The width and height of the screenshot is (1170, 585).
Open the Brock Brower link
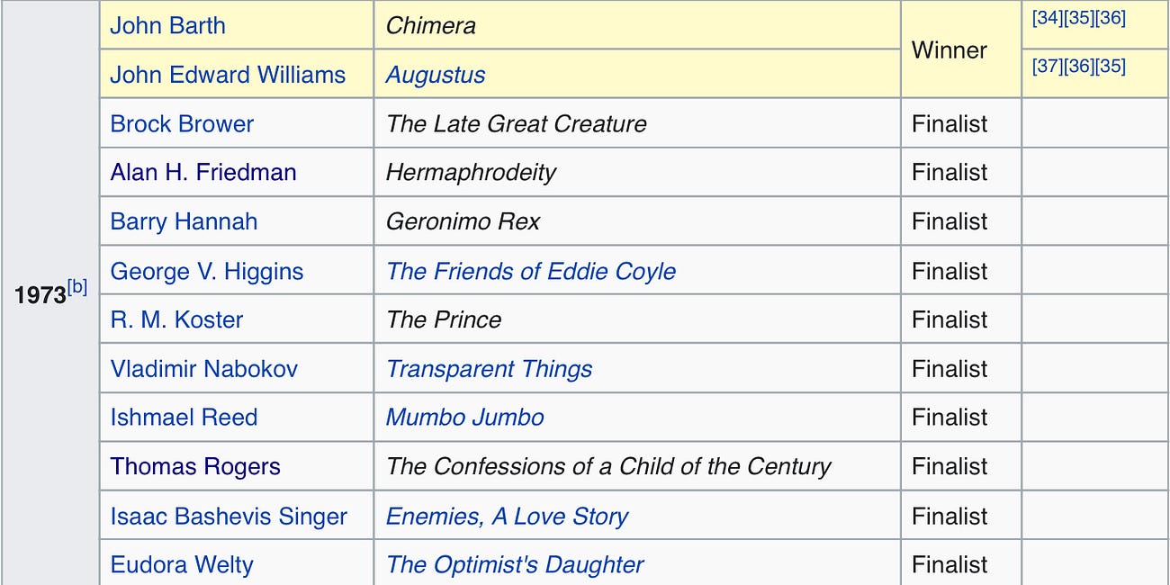[182, 123]
